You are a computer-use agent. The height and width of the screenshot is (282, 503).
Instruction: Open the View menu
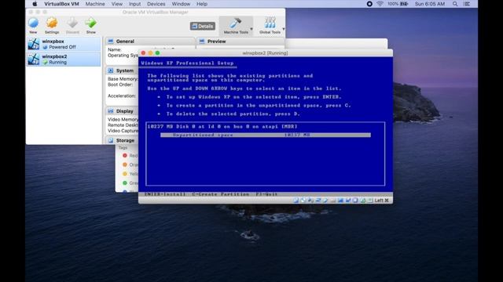pos(117,4)
